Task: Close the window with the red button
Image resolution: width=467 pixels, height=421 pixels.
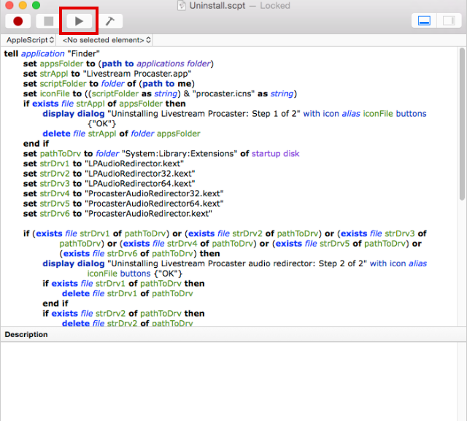Action: [9, 5]
